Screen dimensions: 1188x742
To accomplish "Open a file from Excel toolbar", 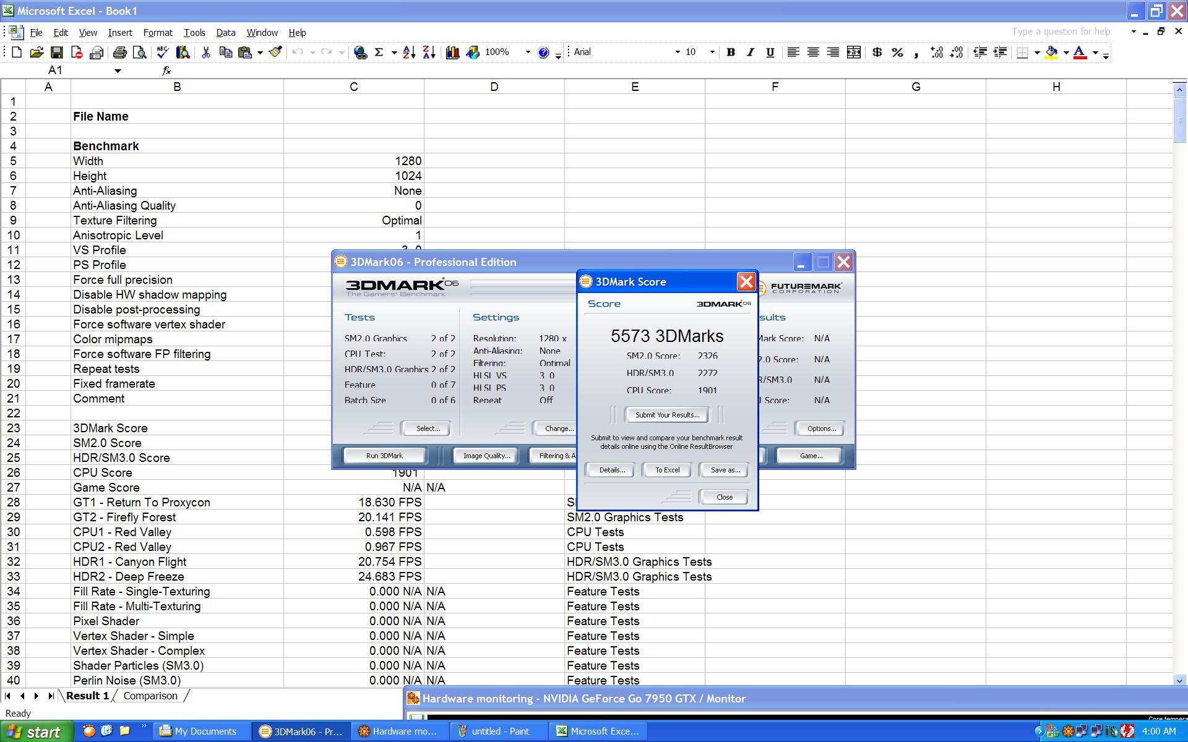I will click(x=37, y=53).
